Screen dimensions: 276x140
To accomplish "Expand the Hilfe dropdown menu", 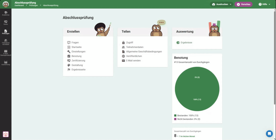I will 264,4.
